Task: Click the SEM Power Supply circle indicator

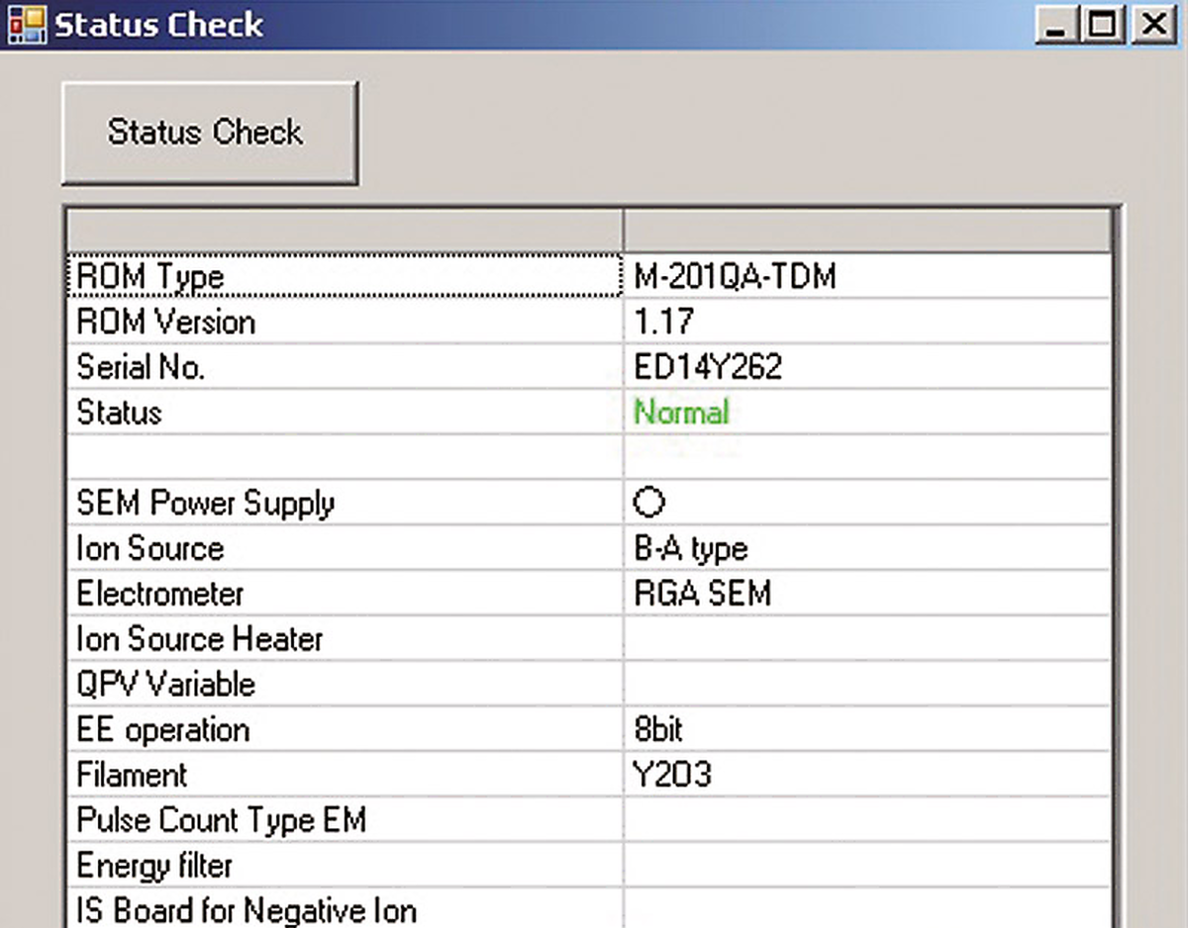Action: click(648, 504)
